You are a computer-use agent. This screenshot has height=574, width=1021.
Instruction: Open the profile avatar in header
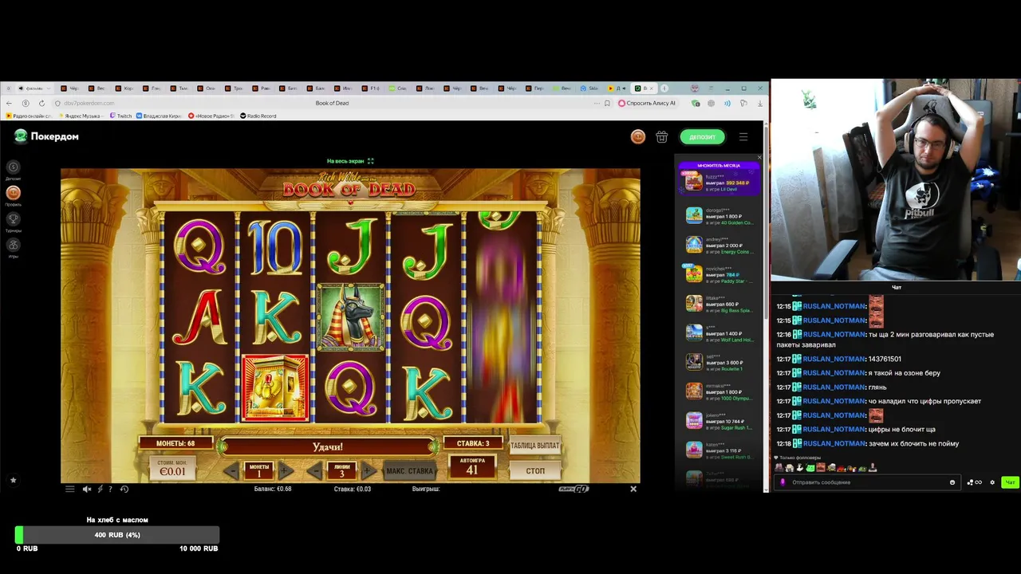point(638,137)
